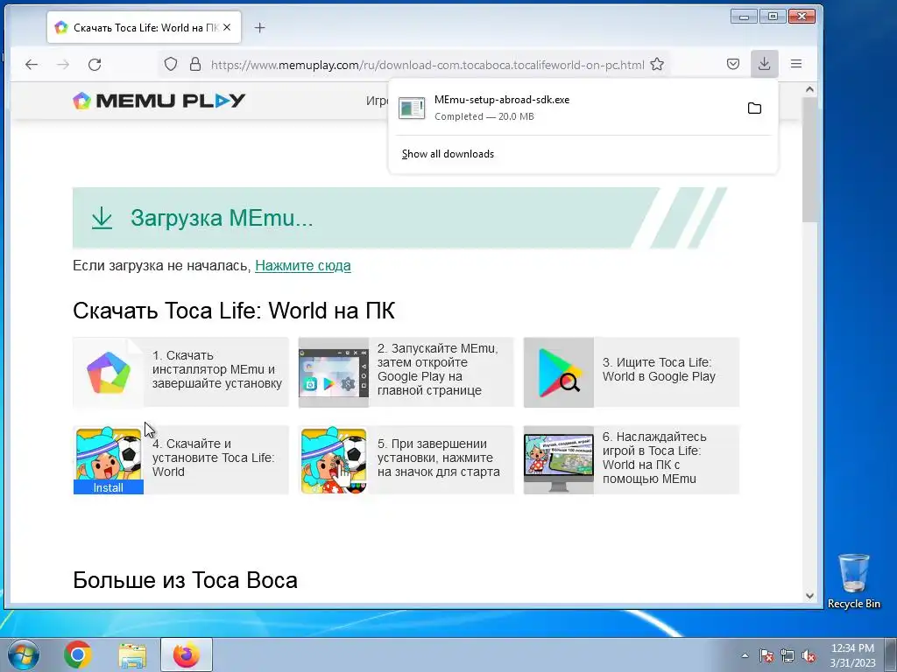Bookmark this page with the star
Viewport: 897px width, 672px height.
(x=657, y=64)
